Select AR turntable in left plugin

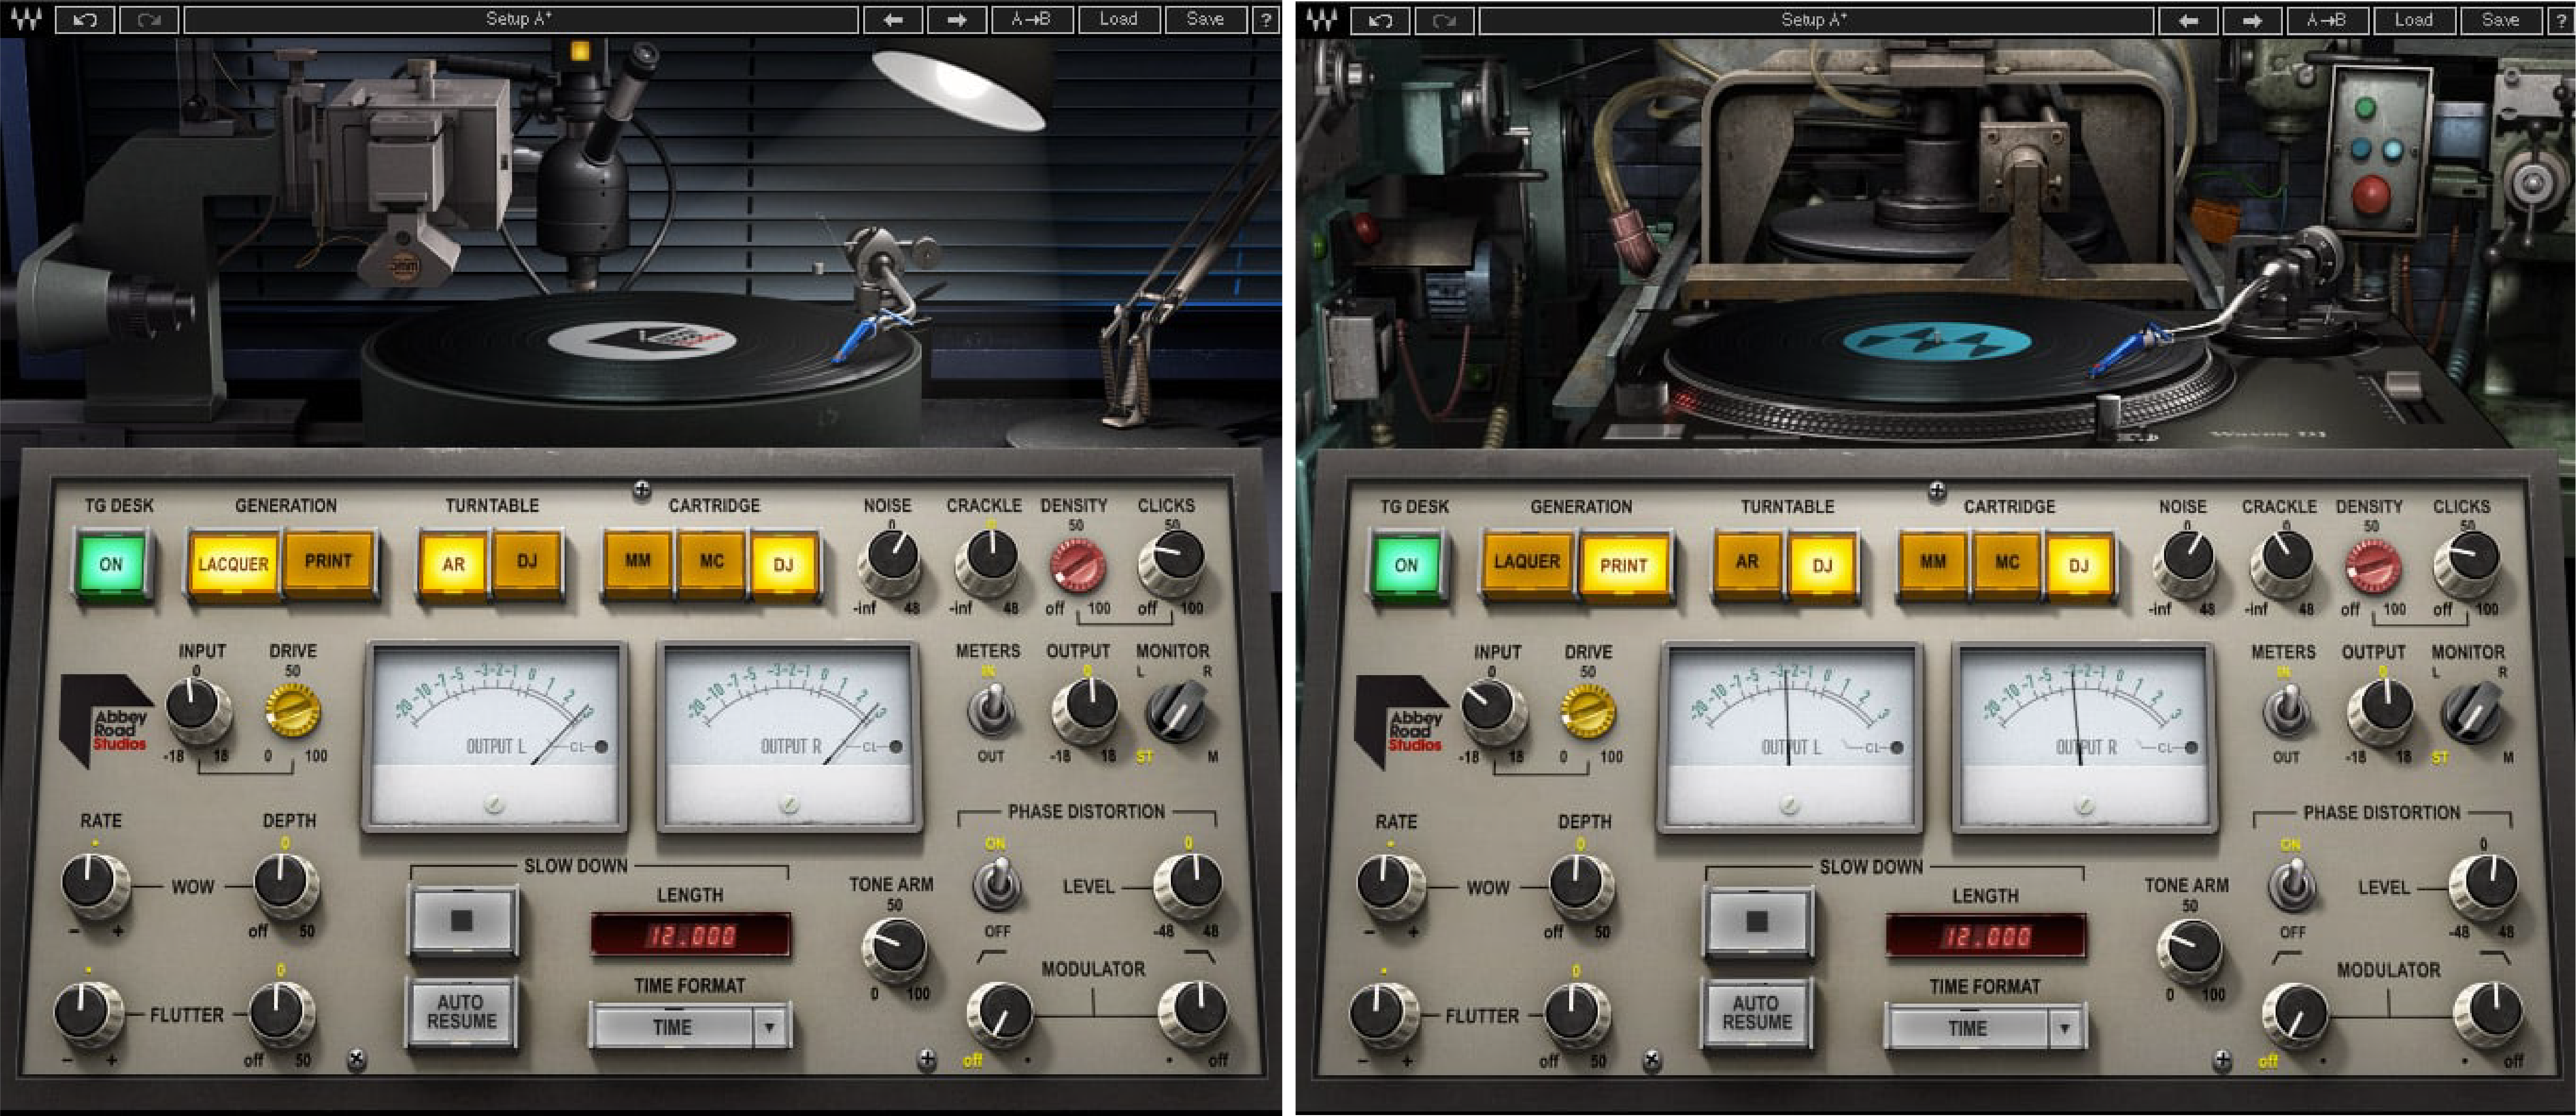453,564
